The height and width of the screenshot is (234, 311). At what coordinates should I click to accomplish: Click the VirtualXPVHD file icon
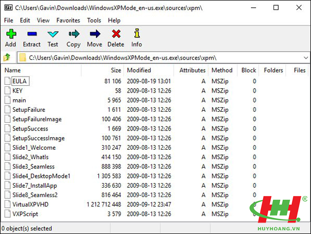point(7,204)
